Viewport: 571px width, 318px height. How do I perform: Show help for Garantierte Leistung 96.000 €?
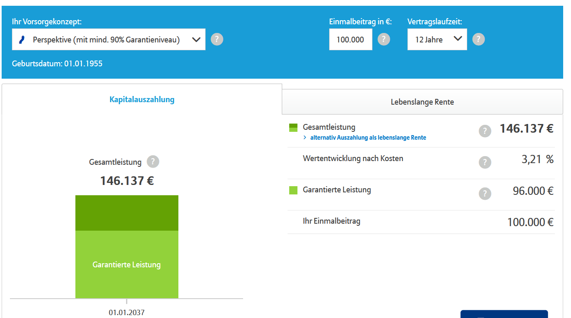pos(485,194)
